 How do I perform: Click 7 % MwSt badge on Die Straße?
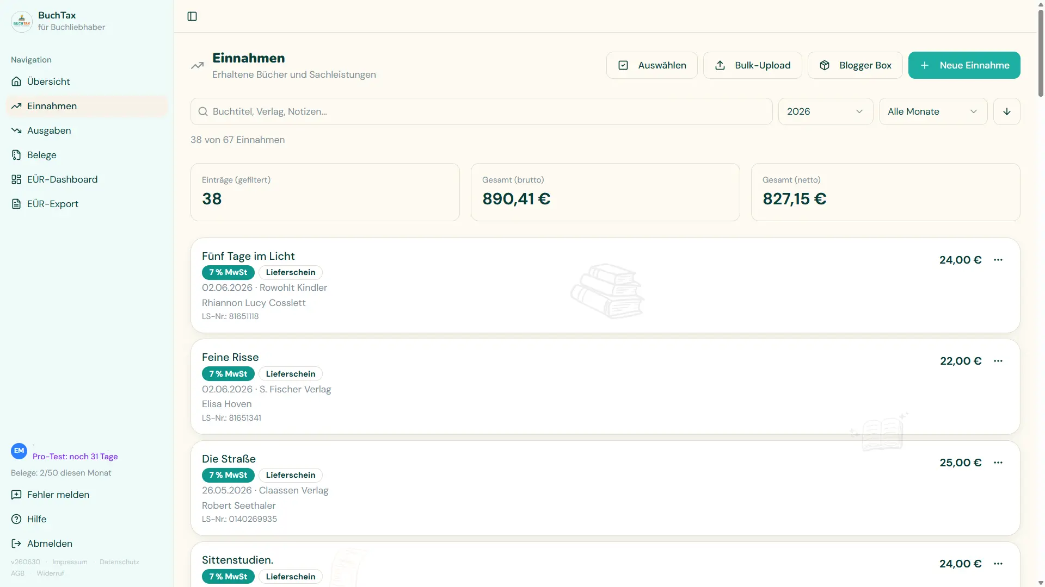pyautogui.click(x=228, y=475)
